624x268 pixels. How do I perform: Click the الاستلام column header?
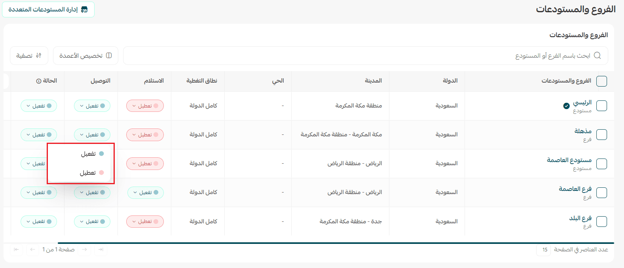(154, 81)
